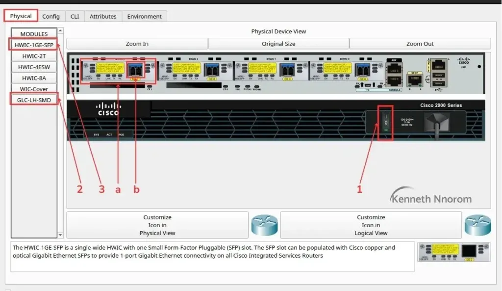Click the Zoom Out button

pos(420,44)
